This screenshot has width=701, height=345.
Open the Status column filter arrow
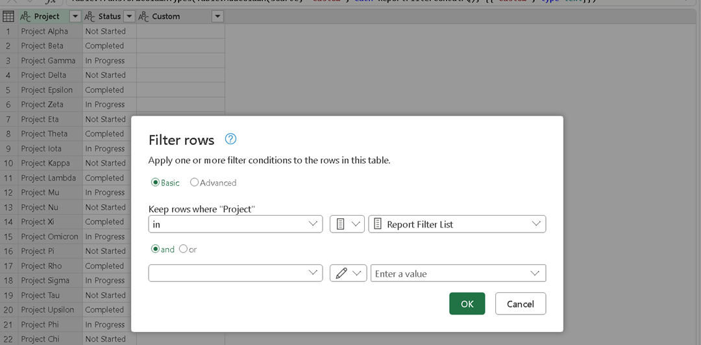click(x=129, y=16)
